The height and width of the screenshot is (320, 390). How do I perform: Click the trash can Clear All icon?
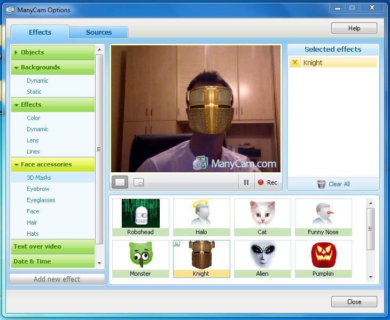tap(321, 184)
